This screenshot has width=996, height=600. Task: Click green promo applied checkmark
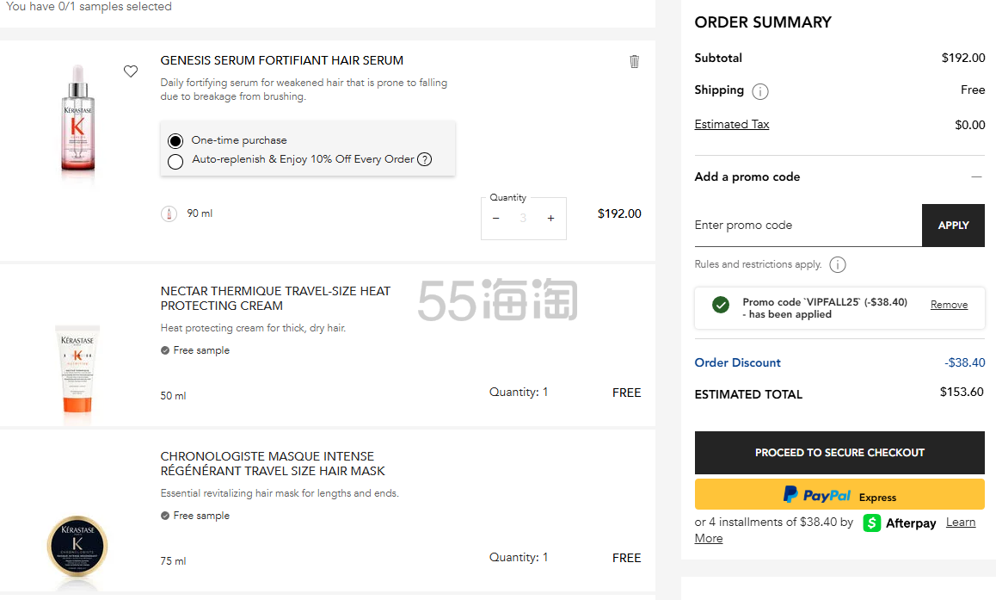(720, 305)
